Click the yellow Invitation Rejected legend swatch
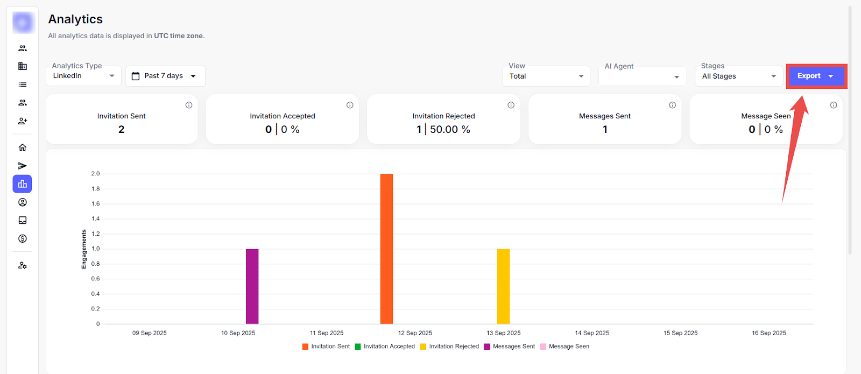Screen dimensions: 861x374 tap(424, 347)
